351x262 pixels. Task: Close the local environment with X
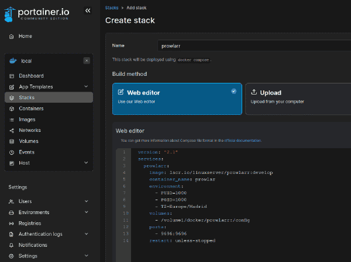87,61
